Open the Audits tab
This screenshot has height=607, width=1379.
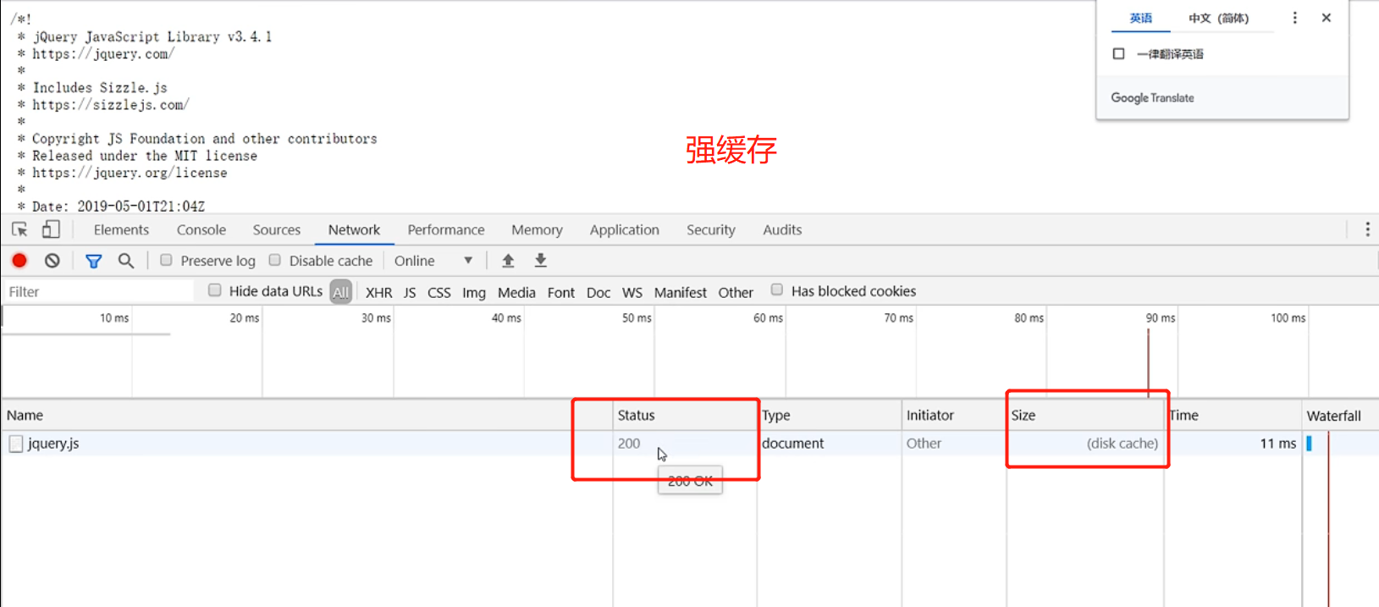tap(782, 229)
